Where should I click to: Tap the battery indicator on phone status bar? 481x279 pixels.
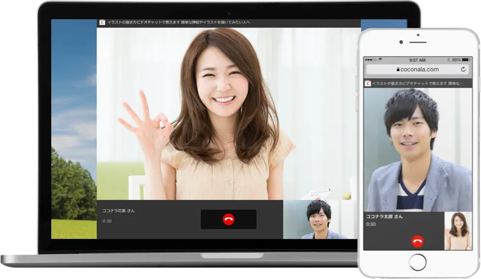pyautogui.click(x=466, y=60)
